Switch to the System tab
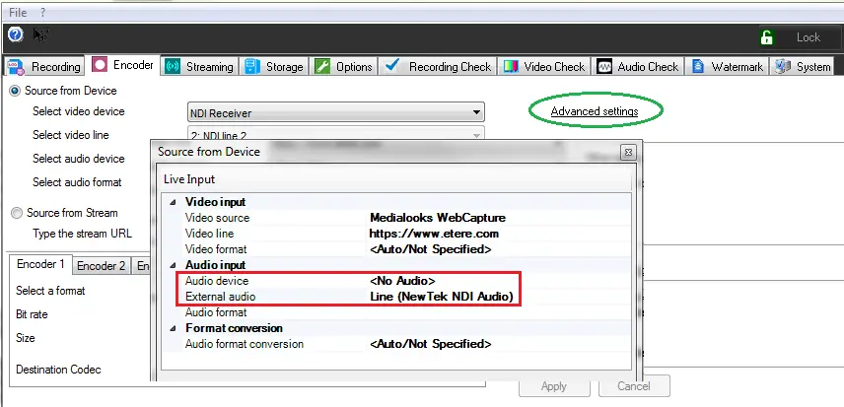844x407 pixels. tap(803, 67)
